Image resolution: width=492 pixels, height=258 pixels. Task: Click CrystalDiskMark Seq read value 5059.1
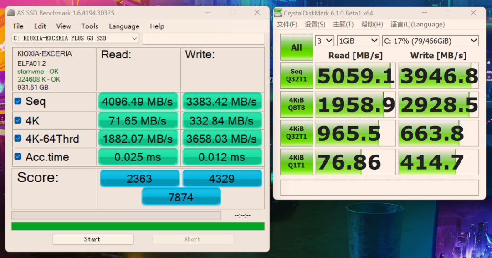click(x=355, y=76)
